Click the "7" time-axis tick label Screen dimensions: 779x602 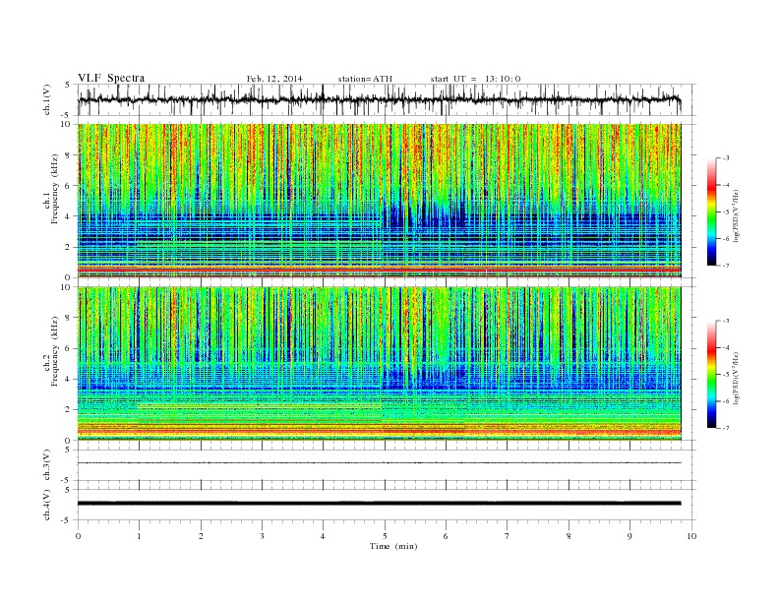(x=508, y=536)
